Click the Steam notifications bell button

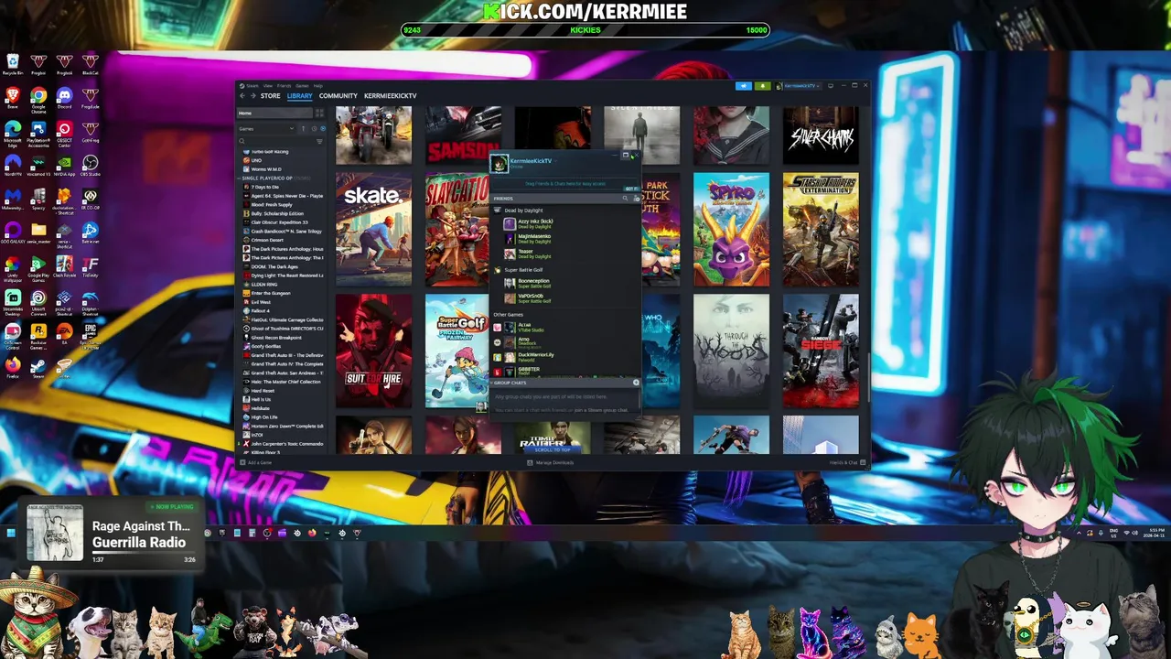(x=763, y=86)
